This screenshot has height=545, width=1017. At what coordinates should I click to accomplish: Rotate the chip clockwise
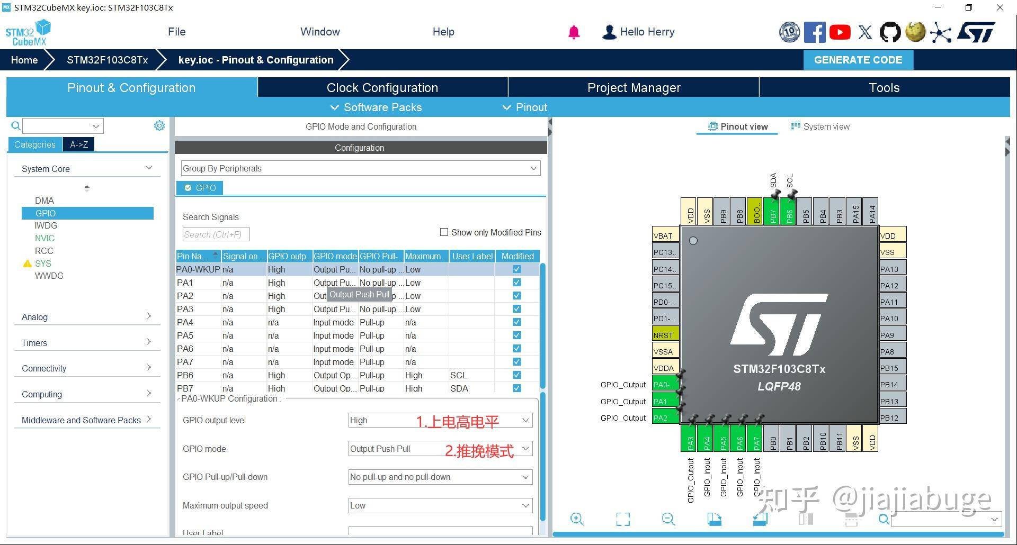715,519
